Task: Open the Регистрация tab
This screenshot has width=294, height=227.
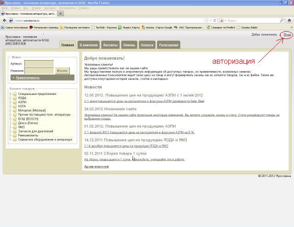Action: [x=168, y=45]
